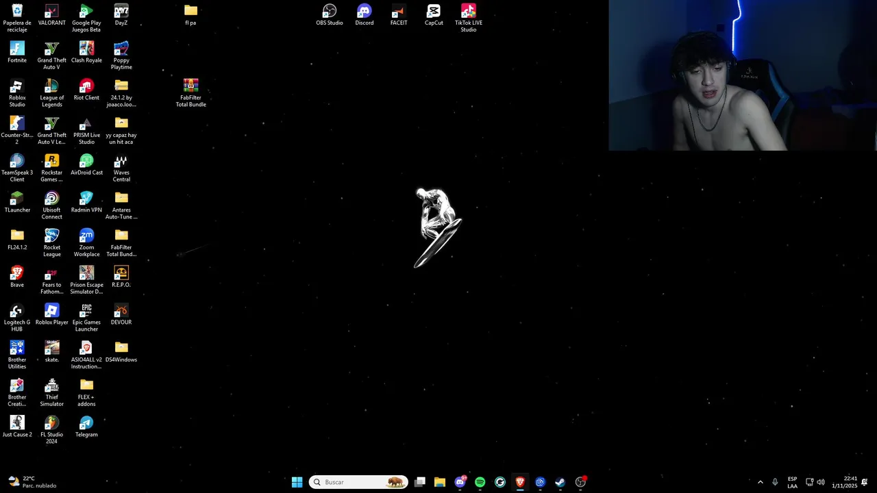Select the Thief Simulator shortcut

[52, 392]
